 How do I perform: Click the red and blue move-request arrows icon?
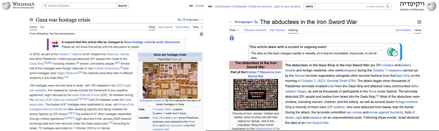pyautogui.click(x=55, y=44)
